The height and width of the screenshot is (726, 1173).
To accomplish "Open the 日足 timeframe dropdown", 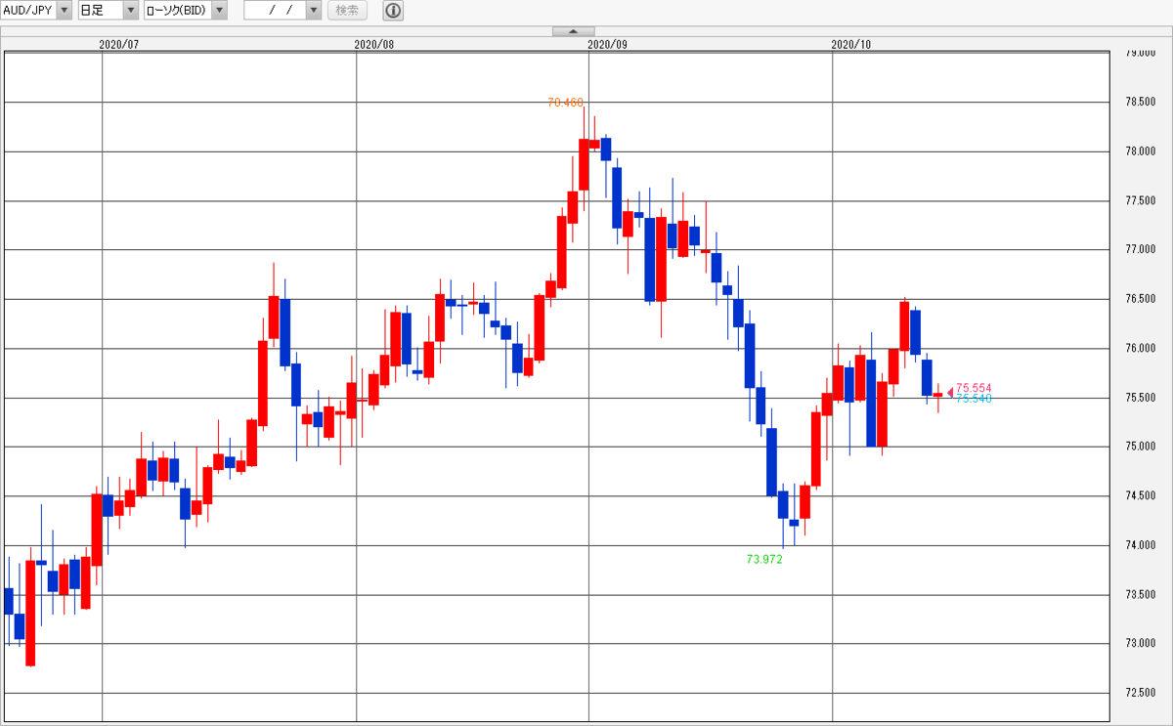I will (109, 11).
